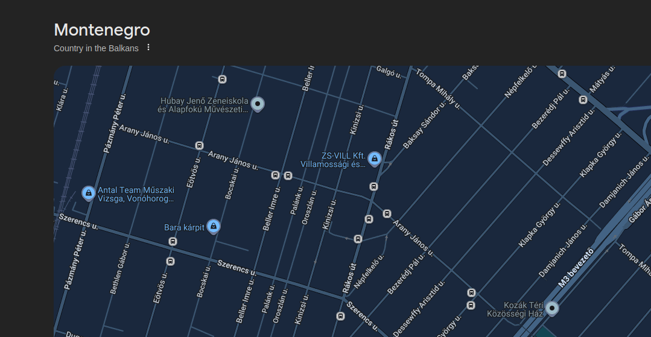Click the bus stop beside the Bezerédj Pál u. label at the top right
The height and width of the screenshot is (337, 651).
coord(562,74)
